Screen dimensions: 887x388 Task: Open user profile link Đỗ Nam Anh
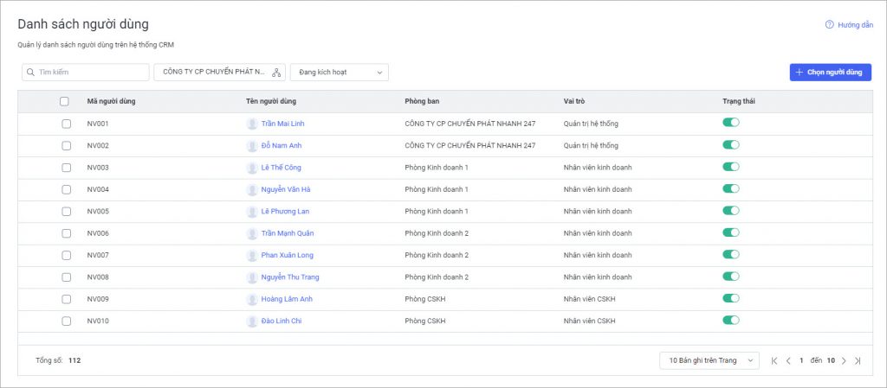point(282,145)
